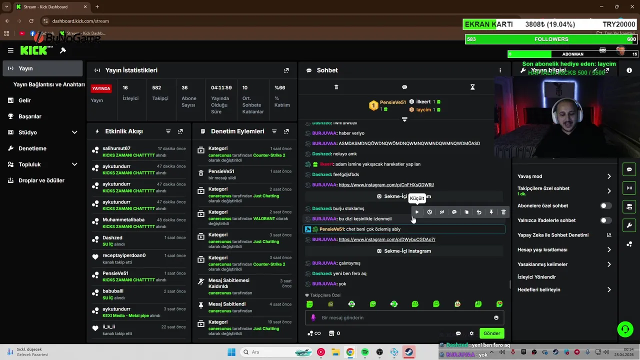Click the hourglass icon under the Sohbet header
Screen dimensions: 640x360
(472, 87)
